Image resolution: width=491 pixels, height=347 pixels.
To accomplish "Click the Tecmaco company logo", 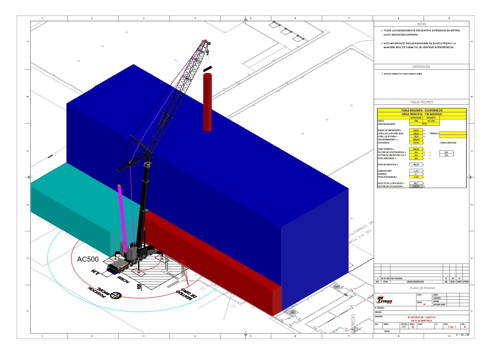I will pos(384,300).
